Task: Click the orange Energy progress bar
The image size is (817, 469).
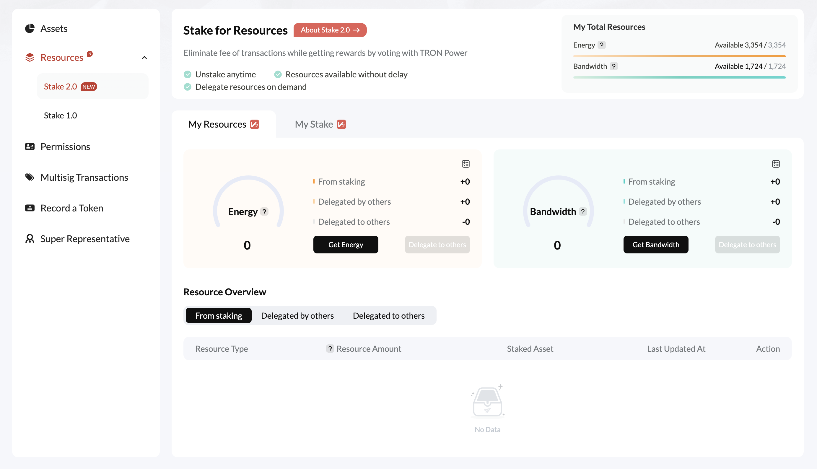Action: click(679, 56)
